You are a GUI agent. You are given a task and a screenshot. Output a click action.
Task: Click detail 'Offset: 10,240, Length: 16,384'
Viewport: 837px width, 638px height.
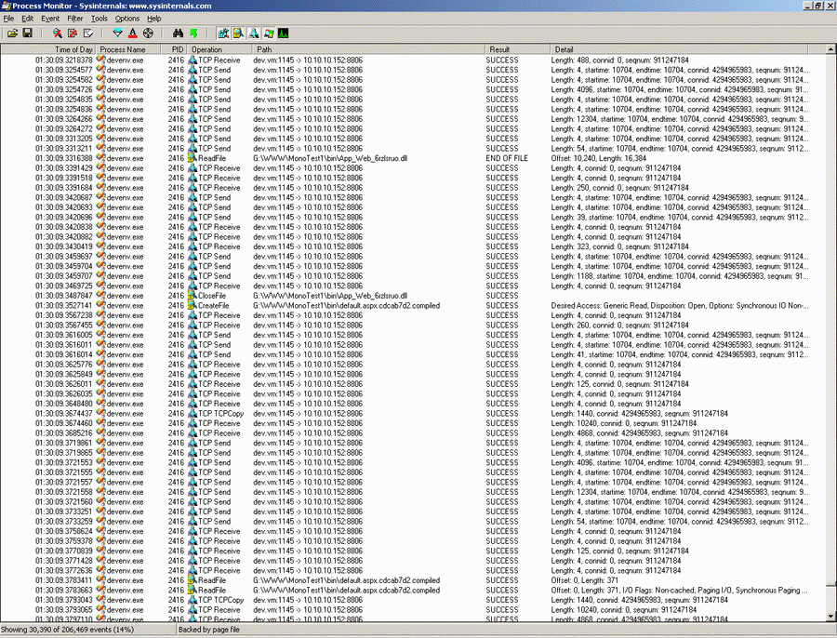(x=598, y=158)
